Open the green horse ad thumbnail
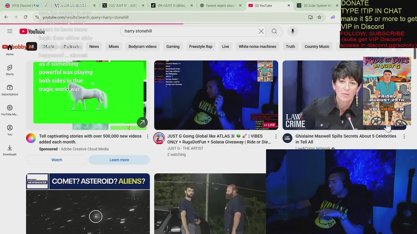 pyautogui.click(x=88, y=95)
